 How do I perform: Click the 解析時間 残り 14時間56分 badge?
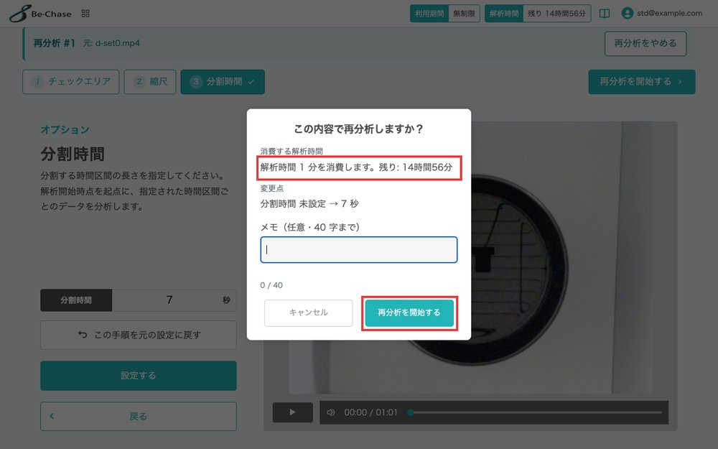(x=538, y=13)
